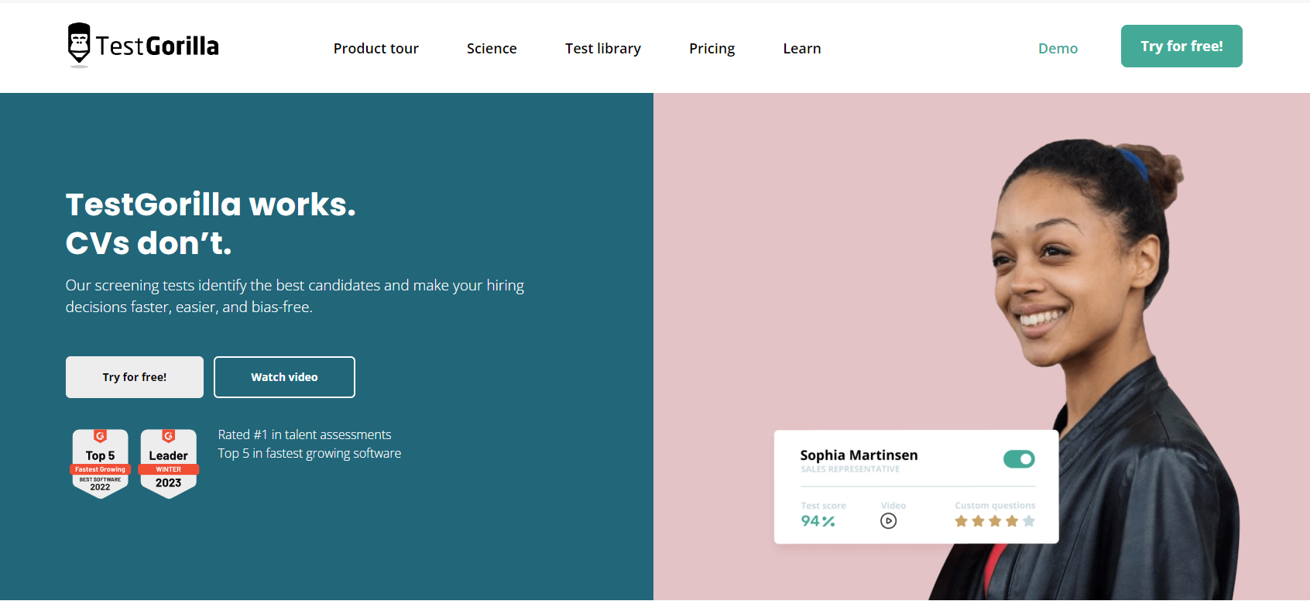Play the Watch video button
This screenshot has width=1310, height=601.
(284, 377)
